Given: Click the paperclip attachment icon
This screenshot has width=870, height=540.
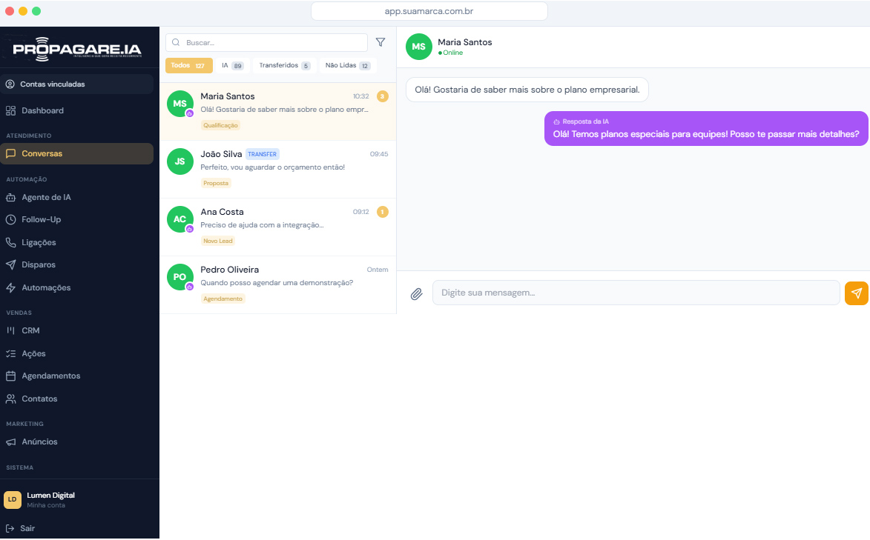Looking at the screenshot, I should [416, 294].
